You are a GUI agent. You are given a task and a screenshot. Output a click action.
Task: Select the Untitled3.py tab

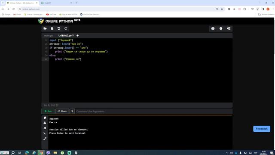point(65,35)
